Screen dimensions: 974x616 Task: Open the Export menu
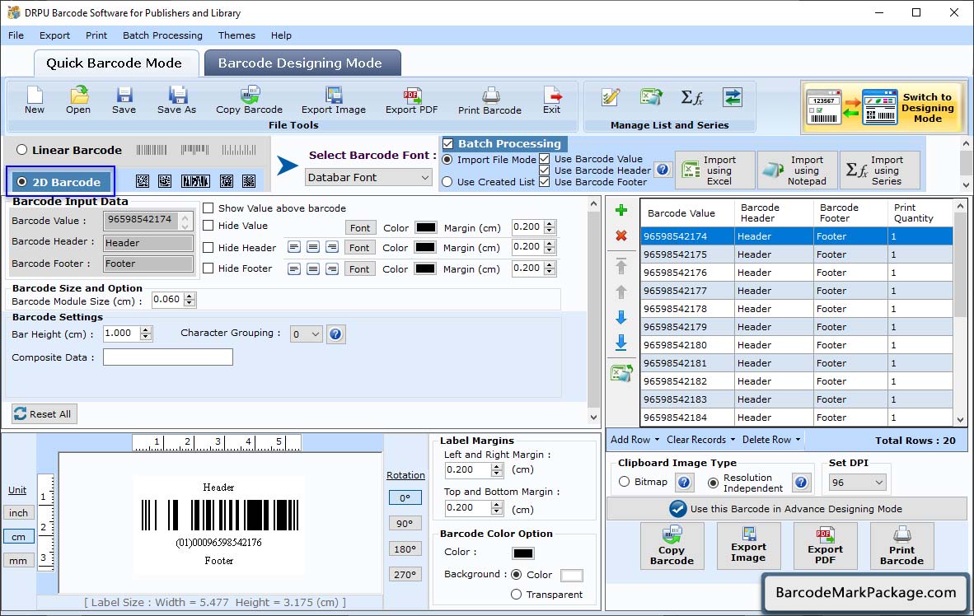tap(54, 35)
